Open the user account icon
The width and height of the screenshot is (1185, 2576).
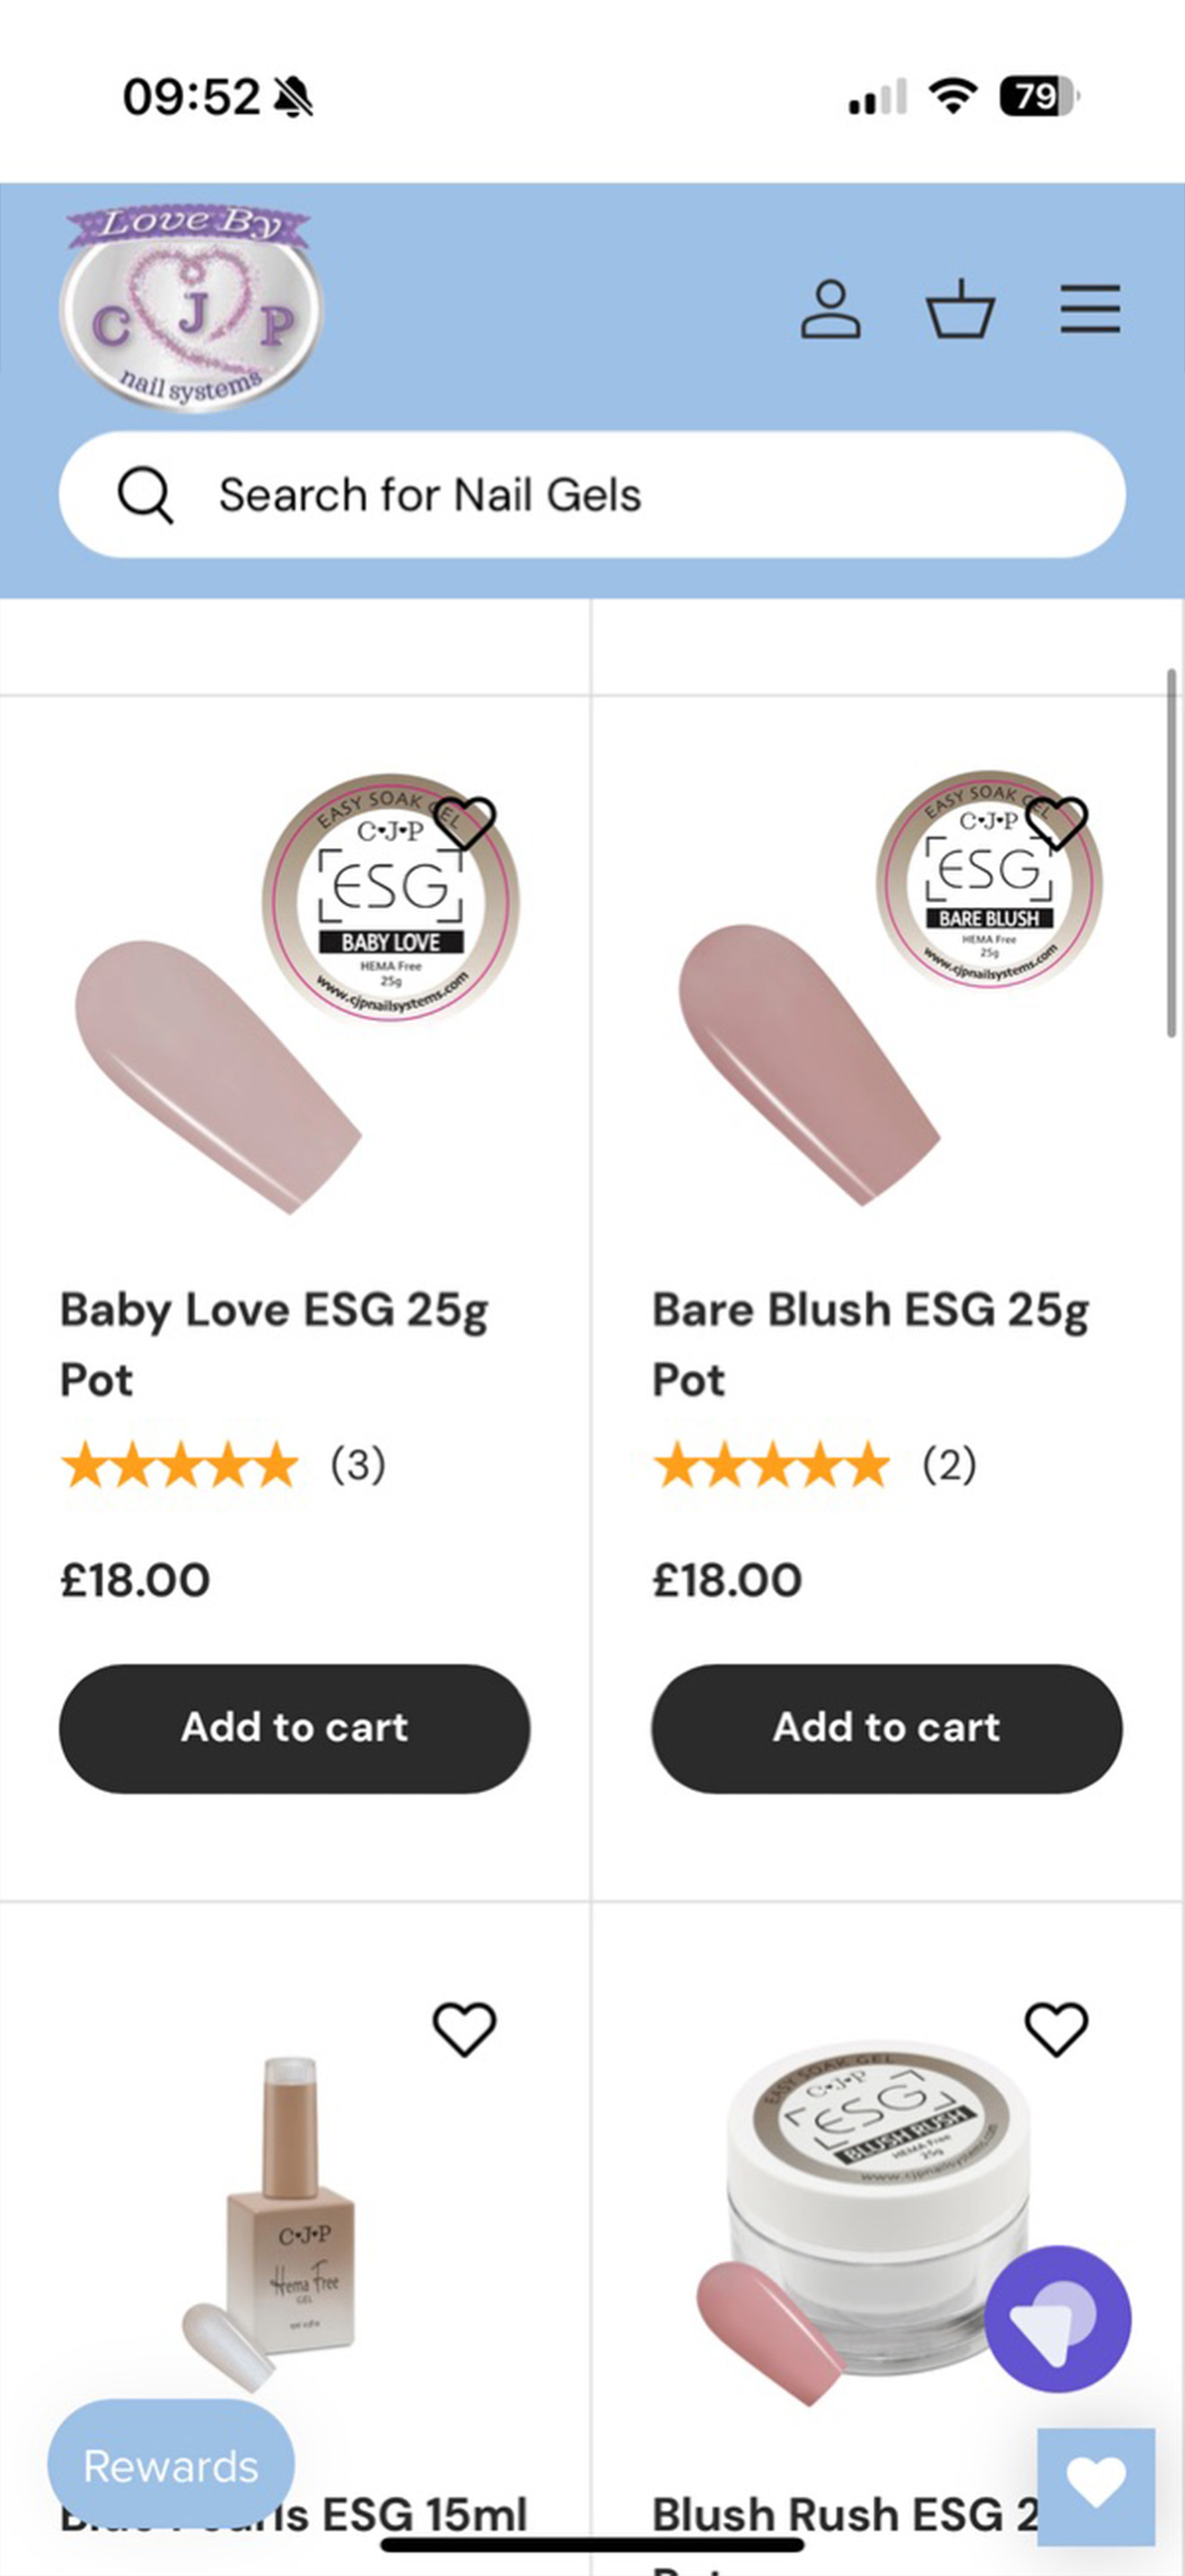[x=830, y=309]
